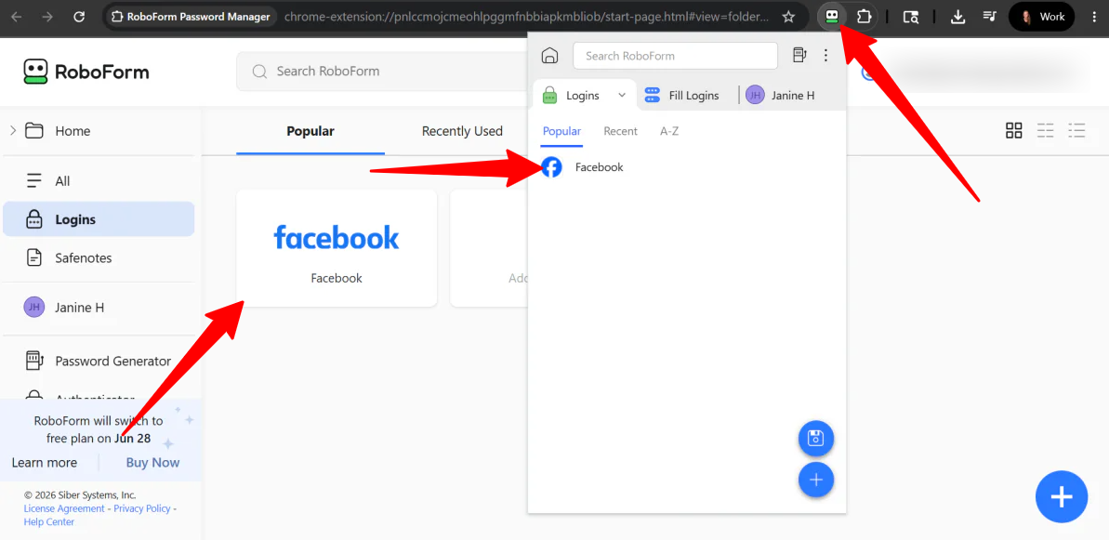Click the save forms floppy button in popup
Screen dimensions: 1109x540
pyautogui.click(x=815, y=438)
